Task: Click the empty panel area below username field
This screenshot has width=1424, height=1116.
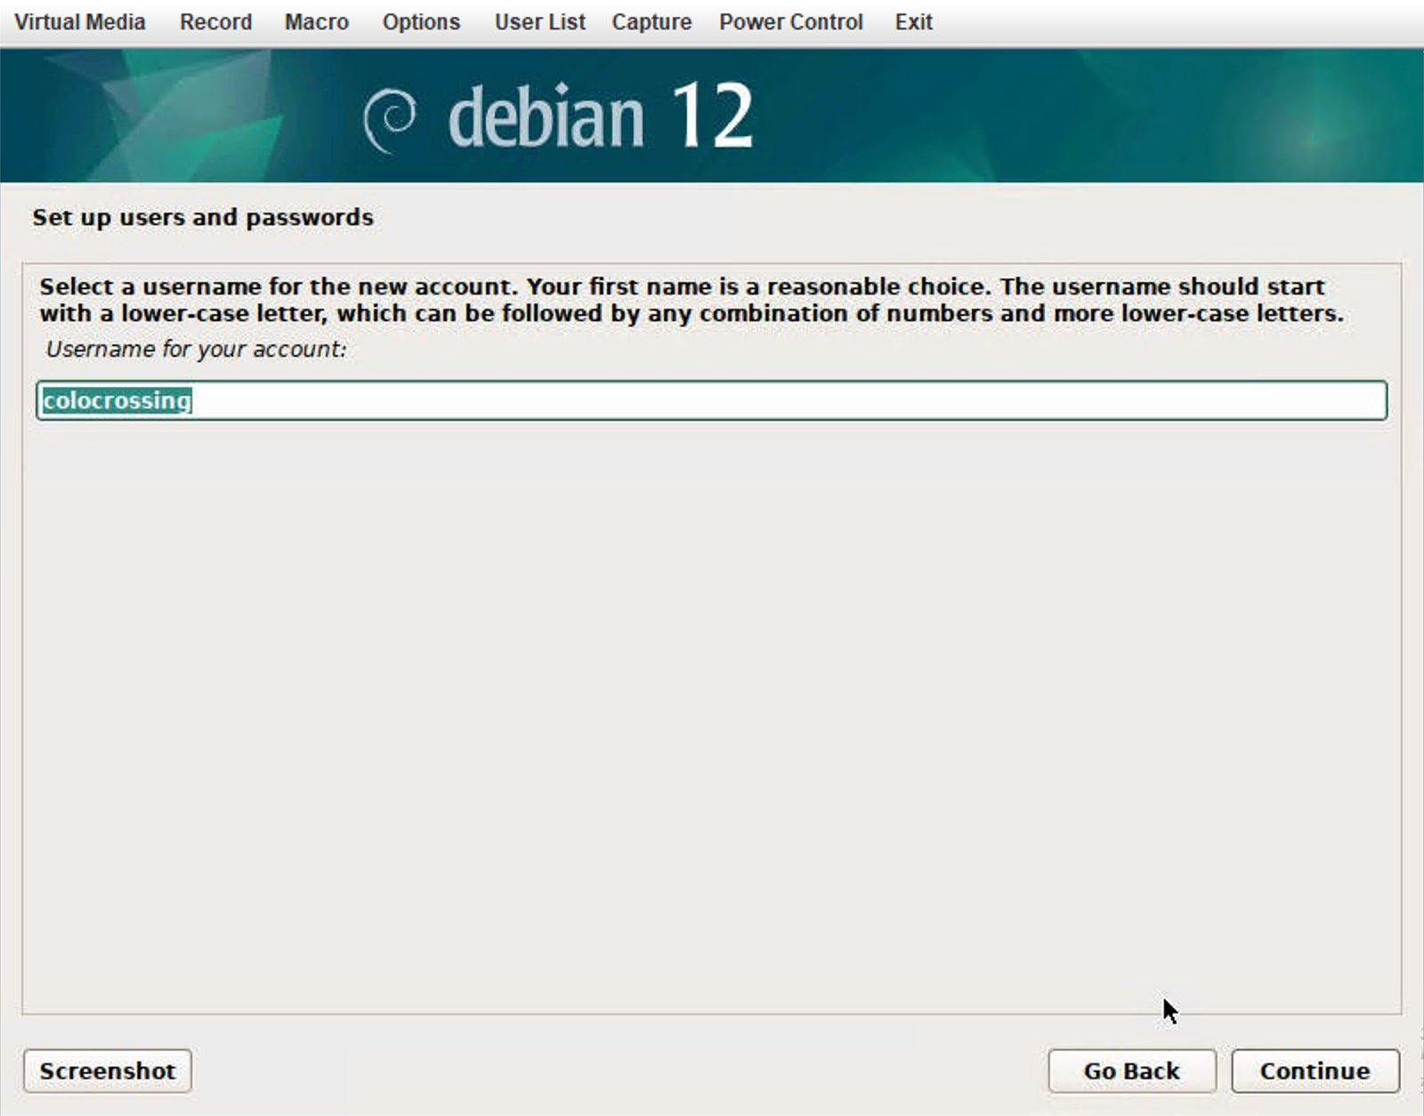Action: tap(712, 712)
